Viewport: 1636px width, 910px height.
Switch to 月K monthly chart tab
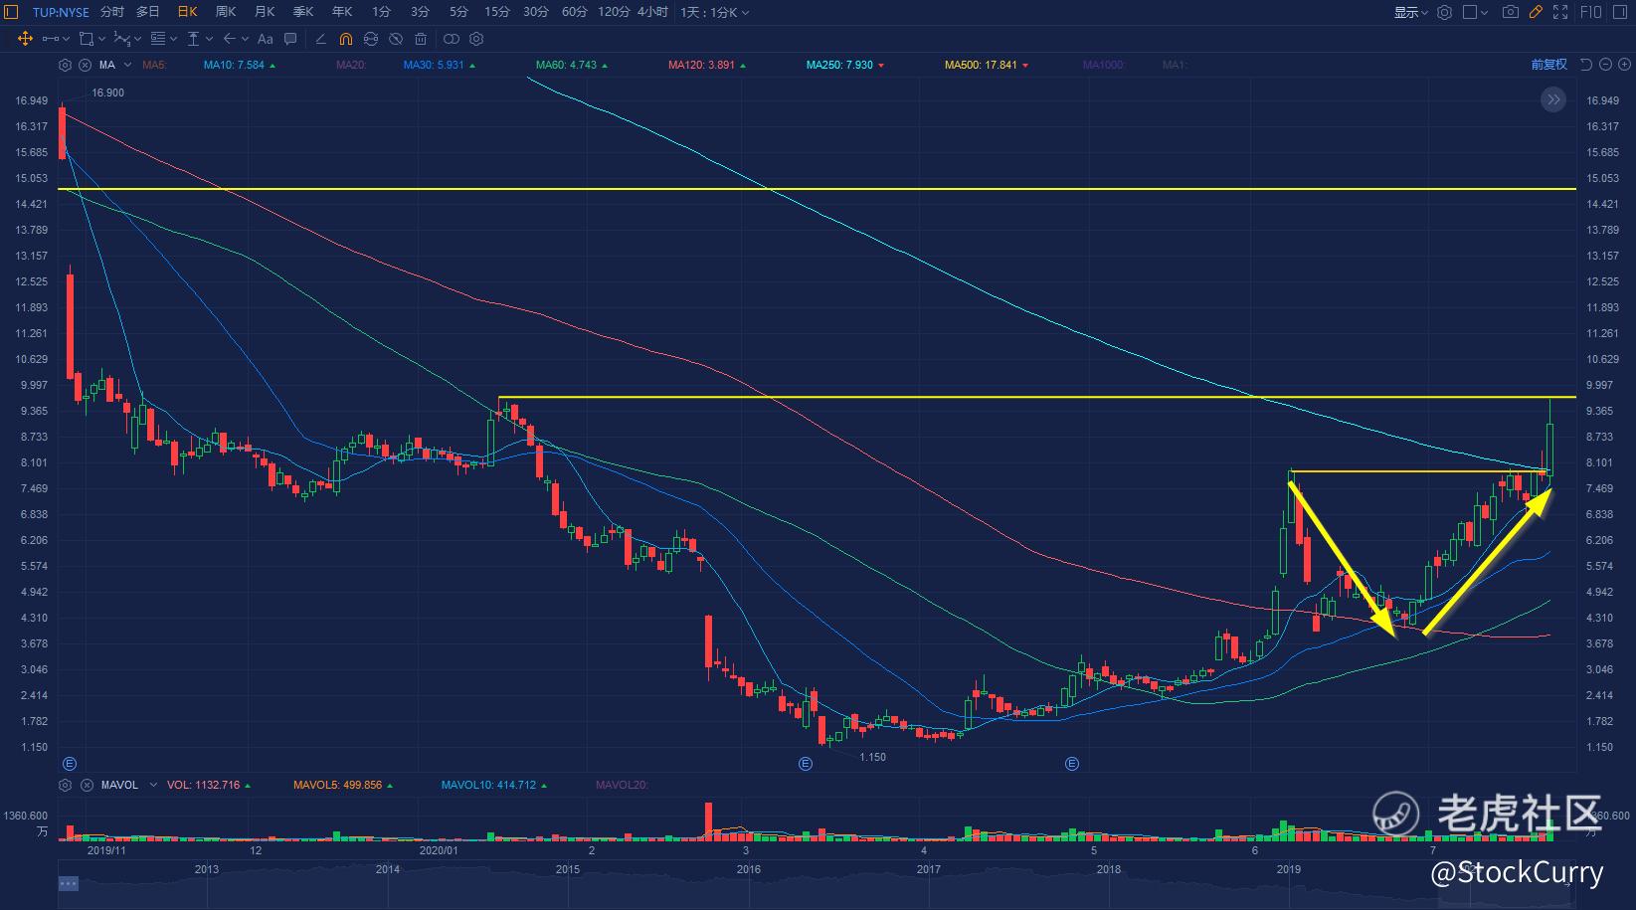click(x=265, y=12)
